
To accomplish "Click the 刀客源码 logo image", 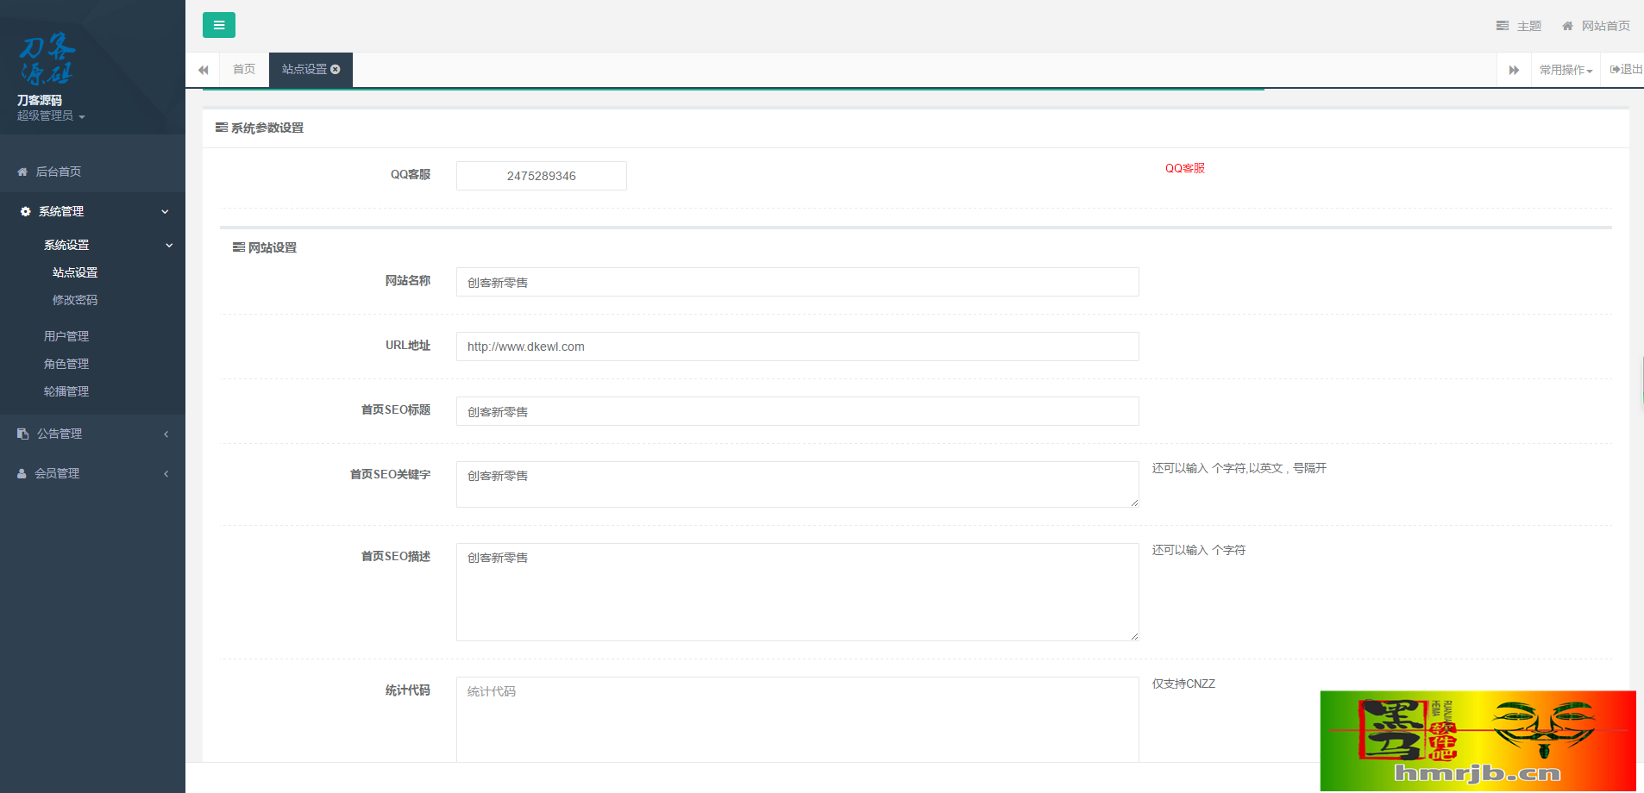I will pos(47,59).
